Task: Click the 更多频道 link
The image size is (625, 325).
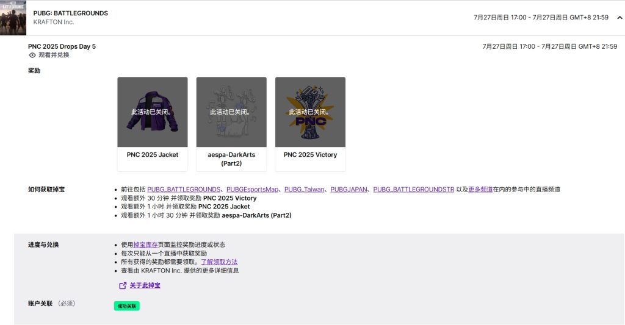Action: point(480,190)
